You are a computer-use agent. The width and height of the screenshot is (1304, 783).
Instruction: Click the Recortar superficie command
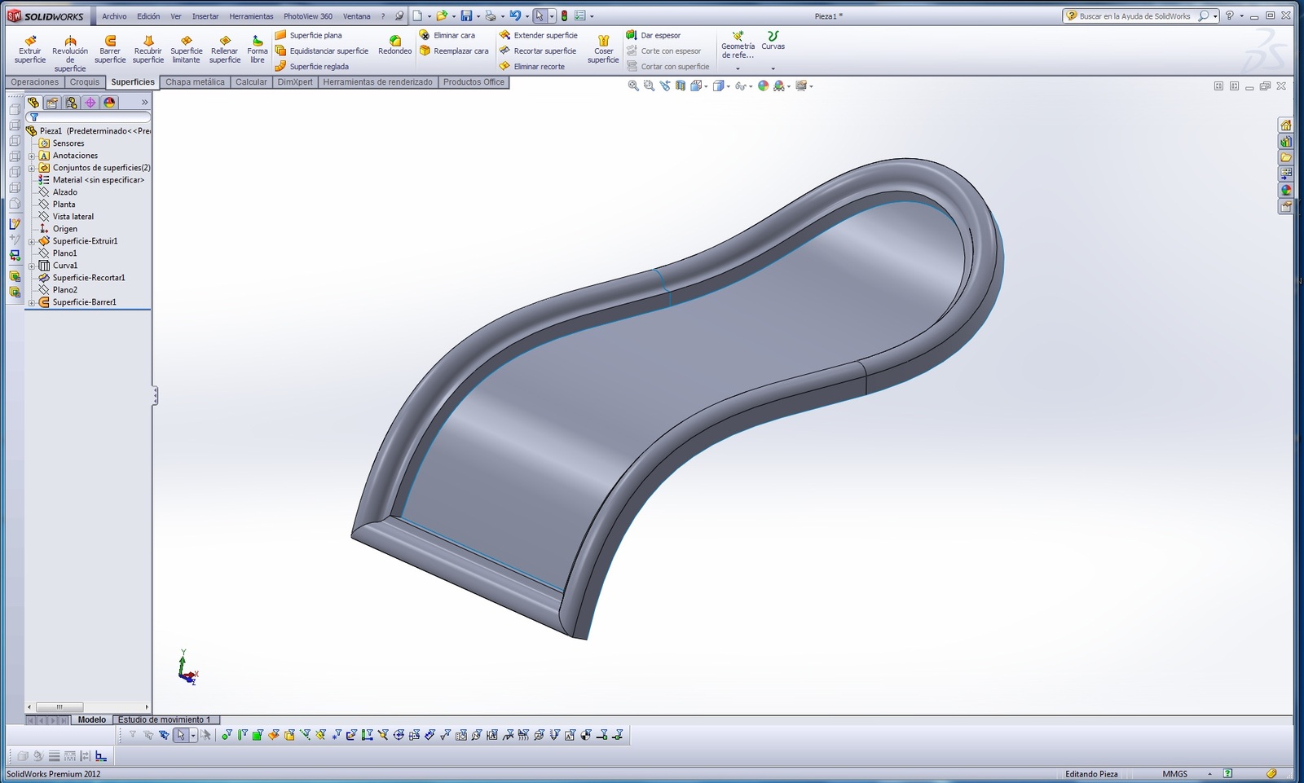(x=538, y=51)
